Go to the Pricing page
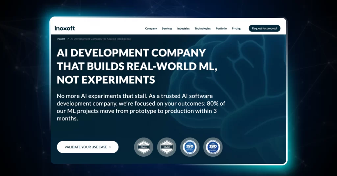Viewport: 337px width, 176px height. [236, 28]
